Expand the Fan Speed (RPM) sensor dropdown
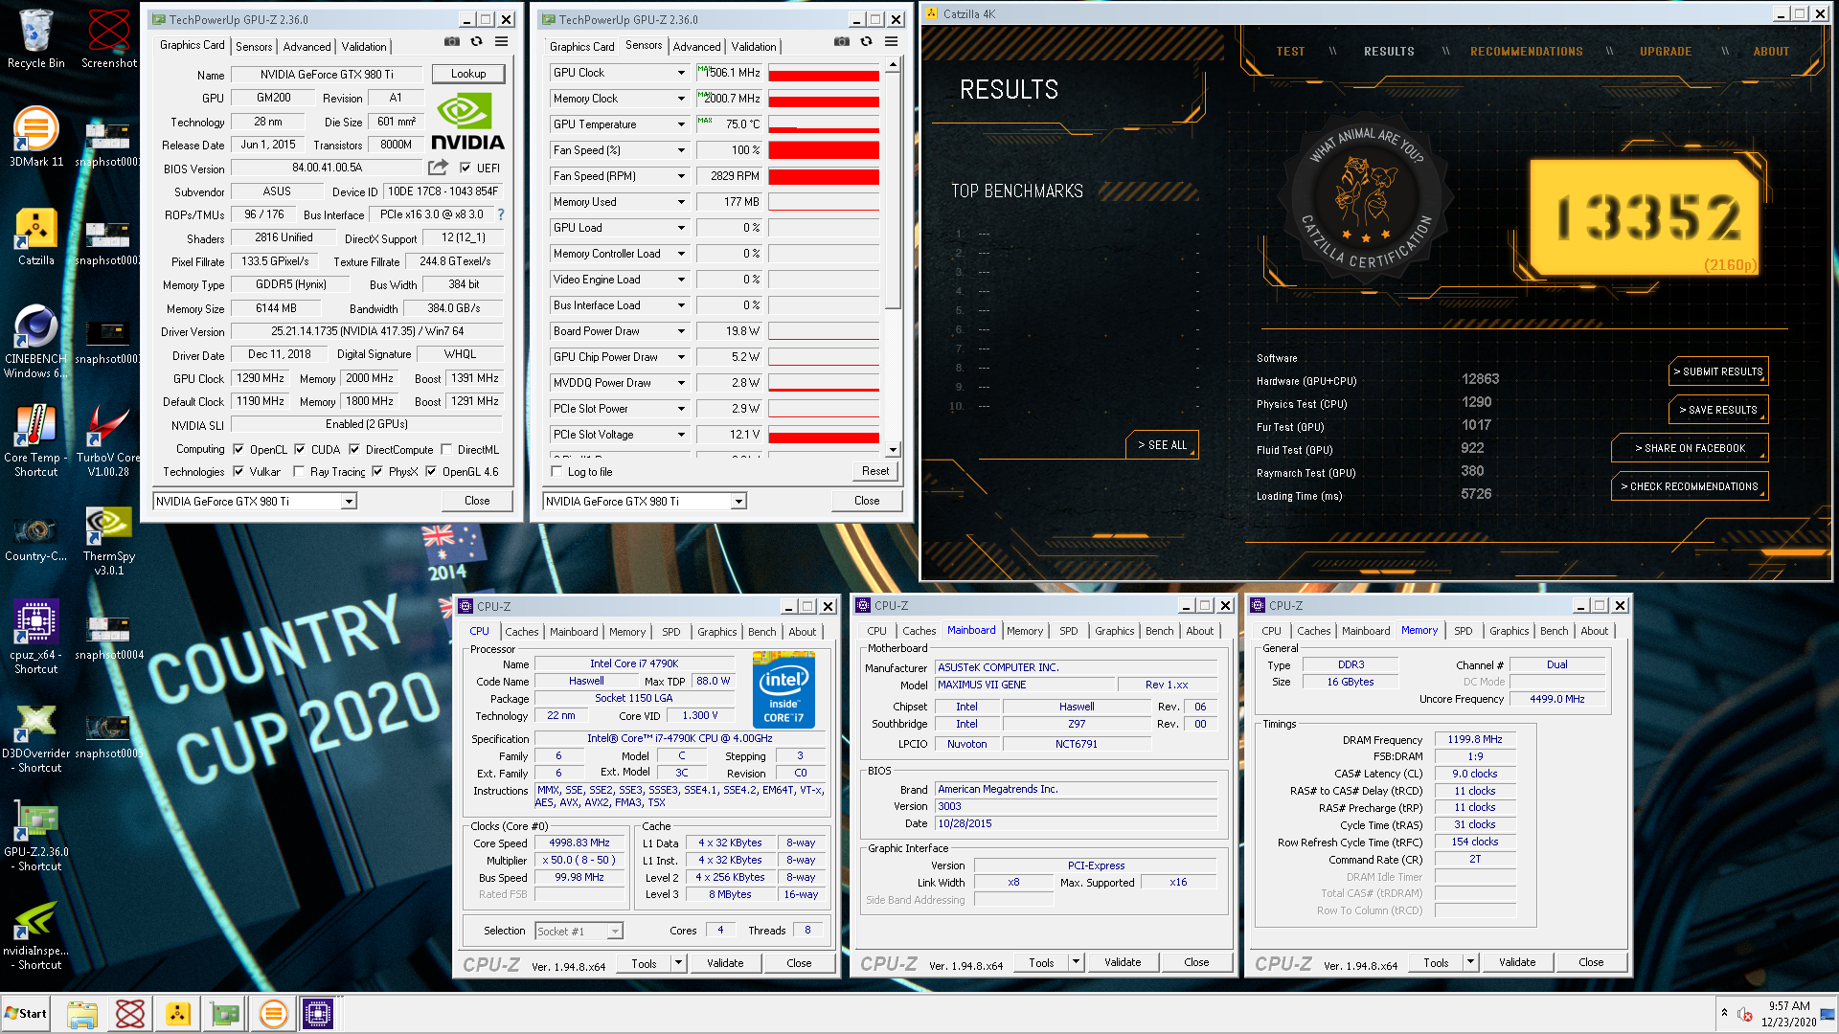 (x=681, y=176)
